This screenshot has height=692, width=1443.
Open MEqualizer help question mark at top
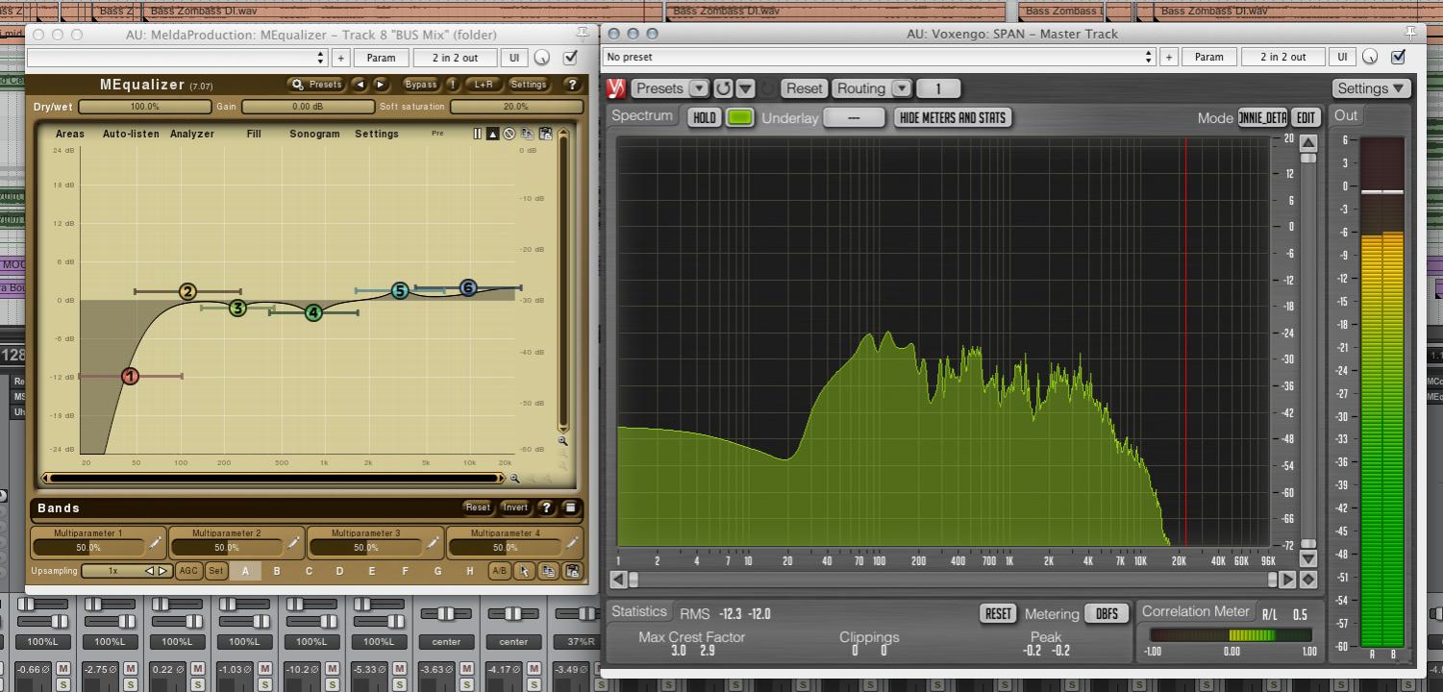tap(571, 85)
